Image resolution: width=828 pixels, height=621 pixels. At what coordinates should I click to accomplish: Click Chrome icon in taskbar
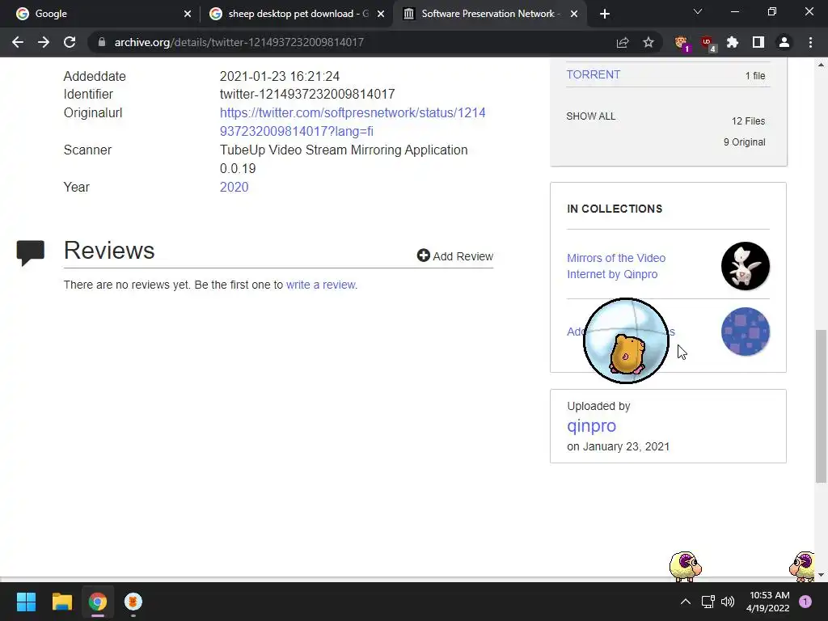tap(97, 602)
